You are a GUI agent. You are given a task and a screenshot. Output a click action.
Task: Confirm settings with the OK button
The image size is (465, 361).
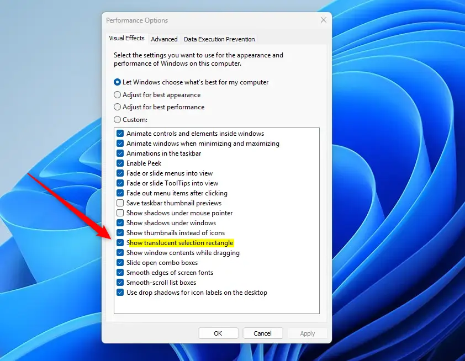(218, 333)
